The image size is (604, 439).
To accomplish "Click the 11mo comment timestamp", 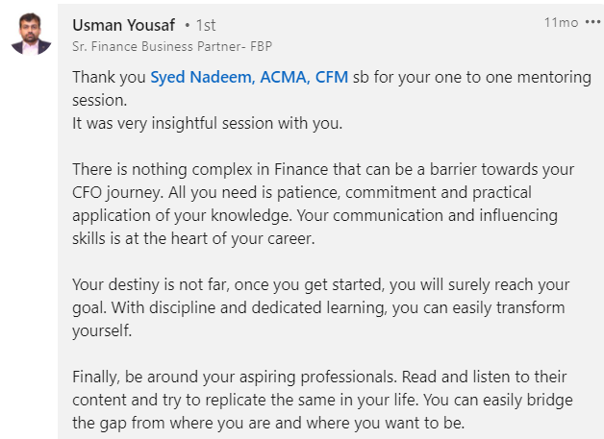I will (x=561, y=22).
